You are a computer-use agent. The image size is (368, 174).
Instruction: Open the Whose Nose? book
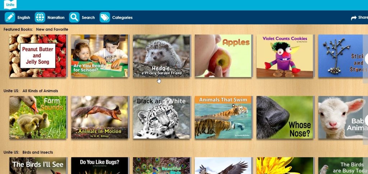(285, 117)
